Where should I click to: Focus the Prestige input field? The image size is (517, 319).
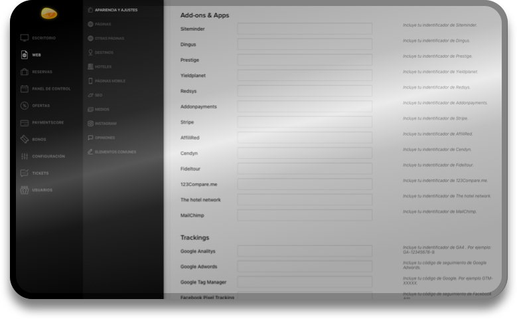305,60
